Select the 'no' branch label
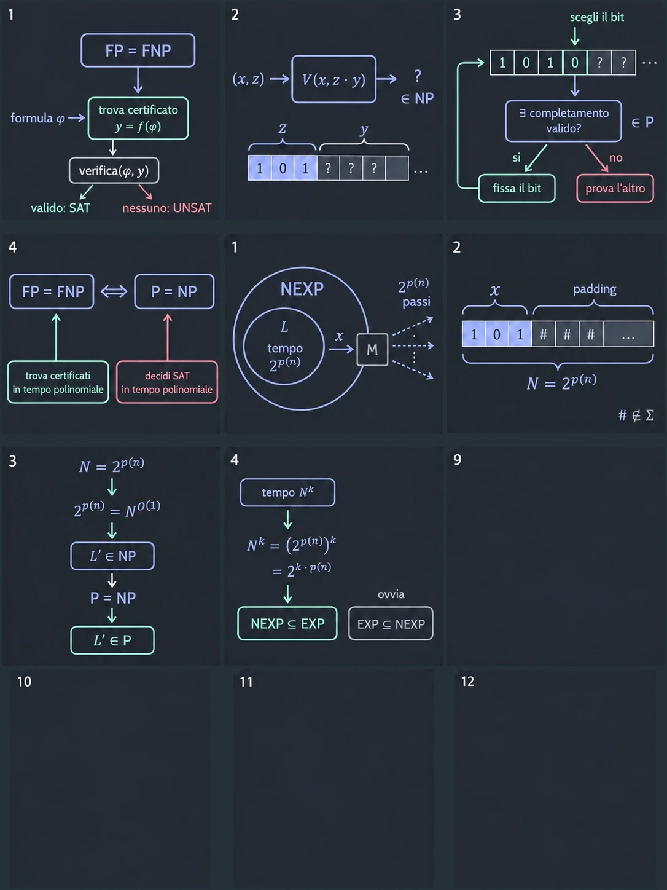This screenshot has height=890, width=667. (x=615, y=157)
